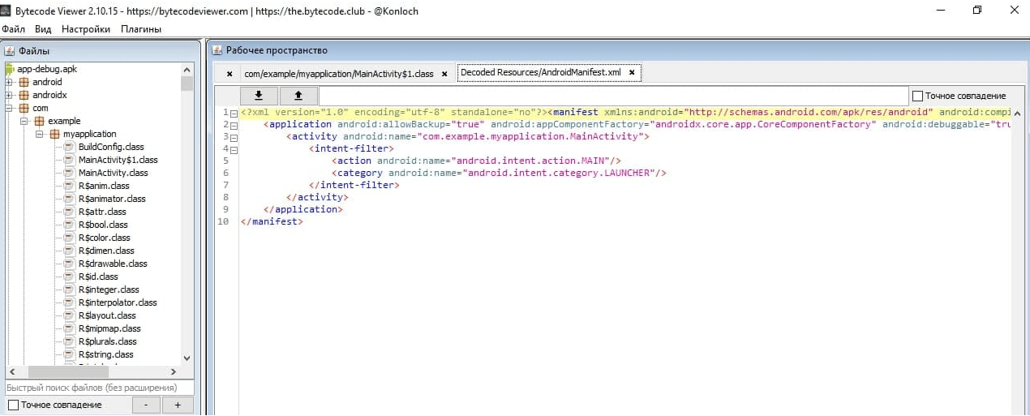Viewport: 1030px width, 416px height.
Task: Focus the code search input field
Action: pyautogui.click(x=613, y=95)
